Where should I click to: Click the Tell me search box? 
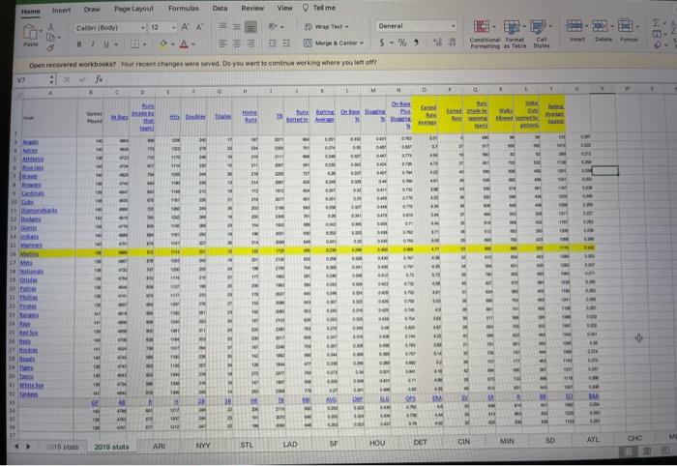319,8
